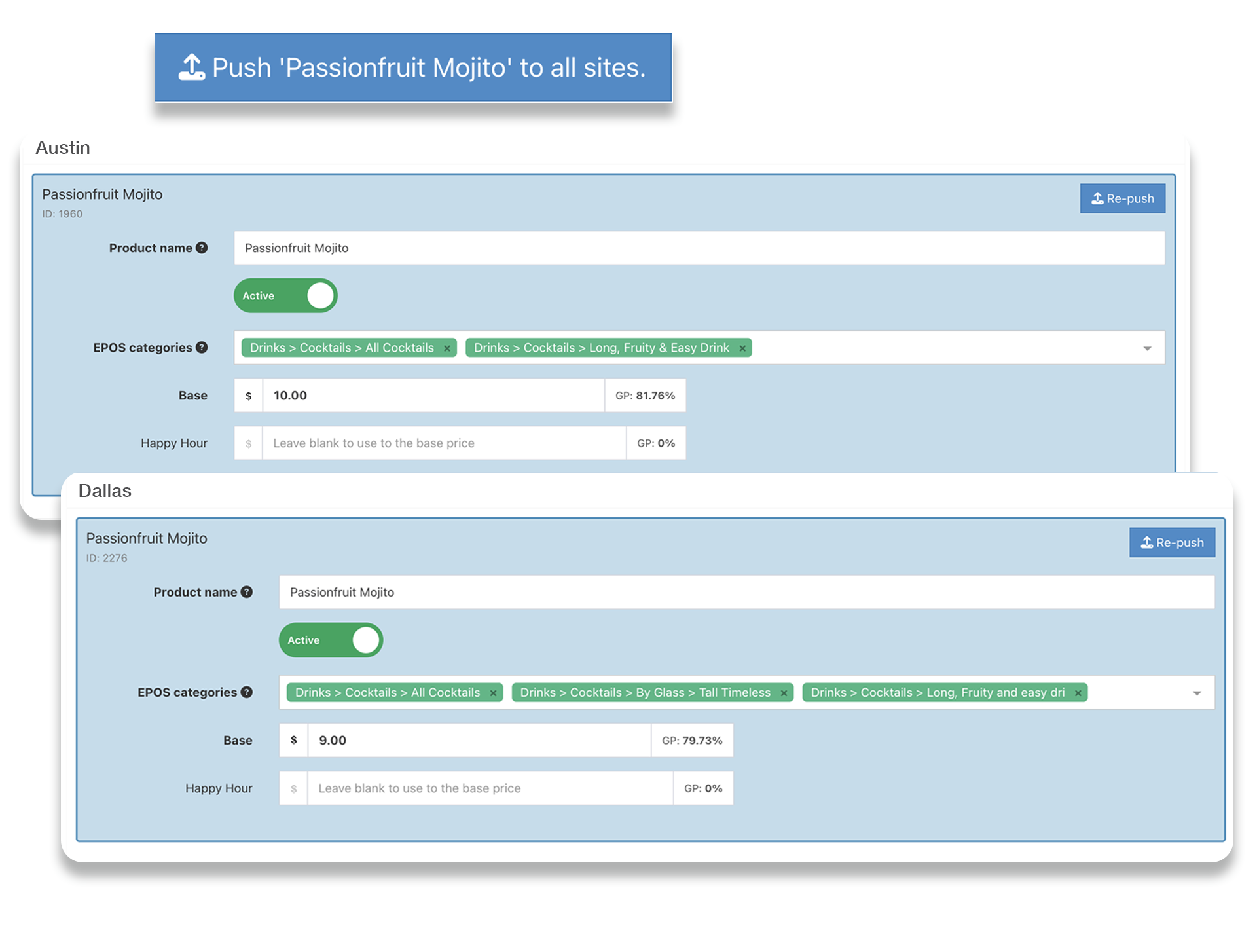Open the EPOS categories dropdown in Austin
This screenshot has width=1257, height=943.
(1147, 348)
